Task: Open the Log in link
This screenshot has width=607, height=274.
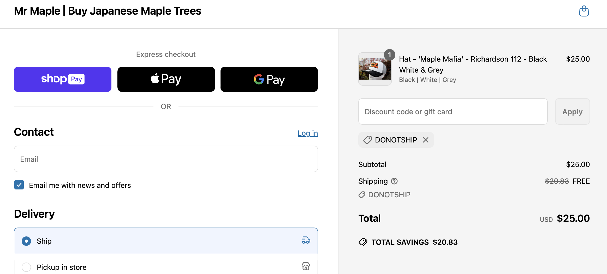Action: (308, 133)
